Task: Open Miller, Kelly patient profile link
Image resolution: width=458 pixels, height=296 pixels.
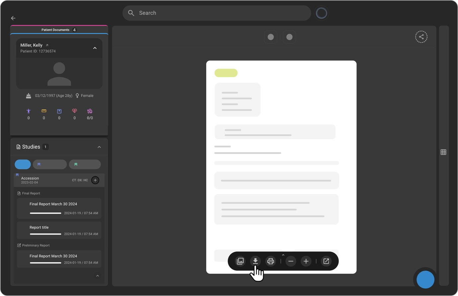Action: pyautogui.click(x=47, y=45)
